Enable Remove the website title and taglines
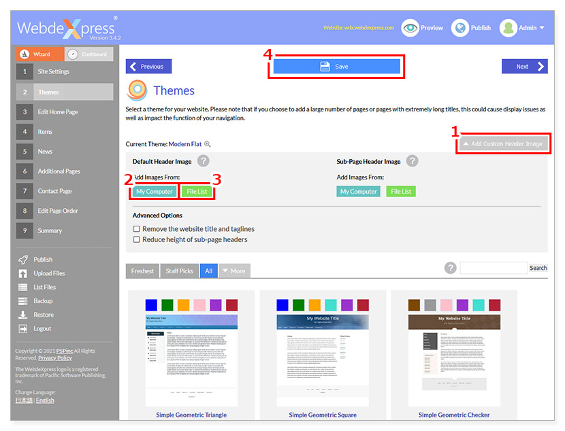This screenshot has width=565, height=431. (x=137, y=229)
